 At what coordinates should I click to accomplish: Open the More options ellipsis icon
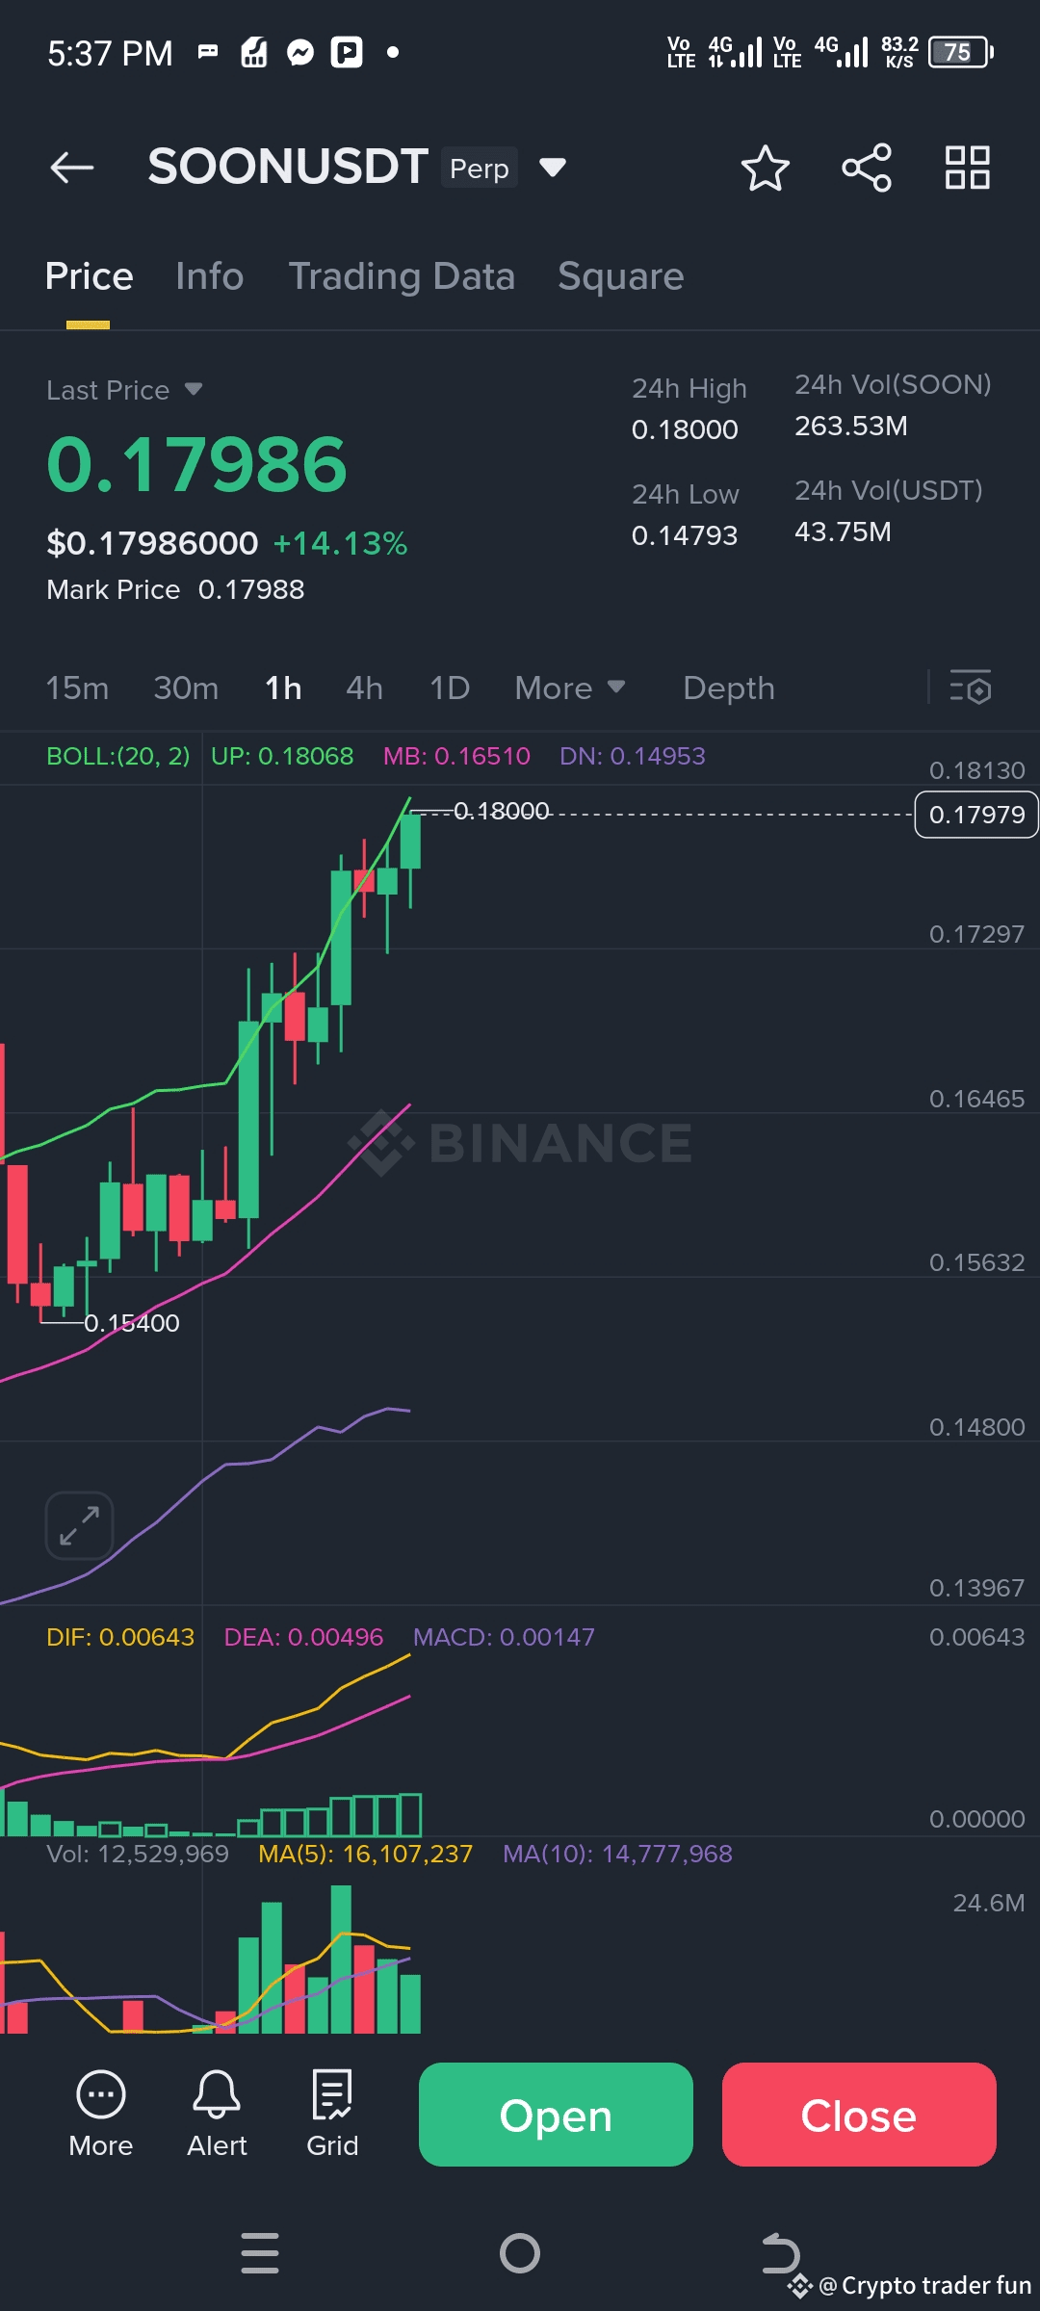click(101, 2114)
